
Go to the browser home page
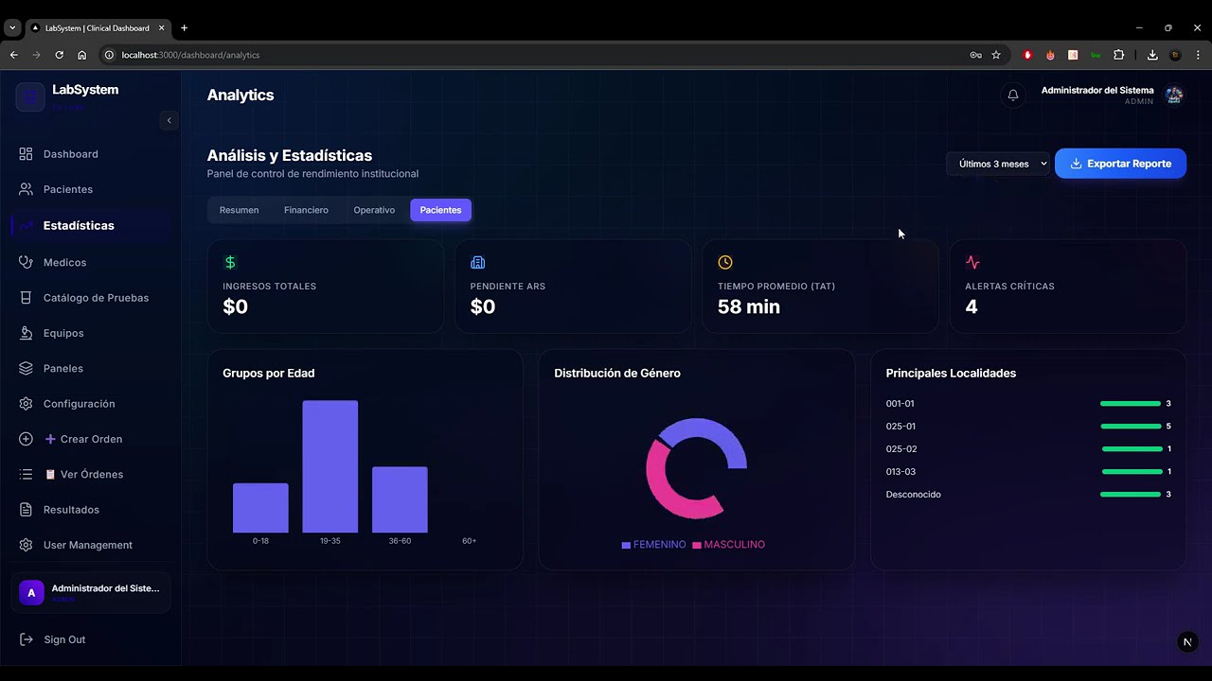pyautogui.click(x=81, y=55)
